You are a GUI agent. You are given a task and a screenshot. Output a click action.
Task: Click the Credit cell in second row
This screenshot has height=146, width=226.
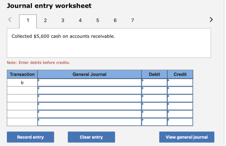(180, 91)
